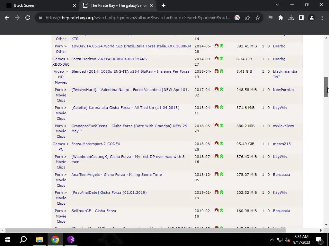The height and width of the screenshot is (246, 329).
Task: Open Chrome's three-dot menu
Action: (322, 18)
